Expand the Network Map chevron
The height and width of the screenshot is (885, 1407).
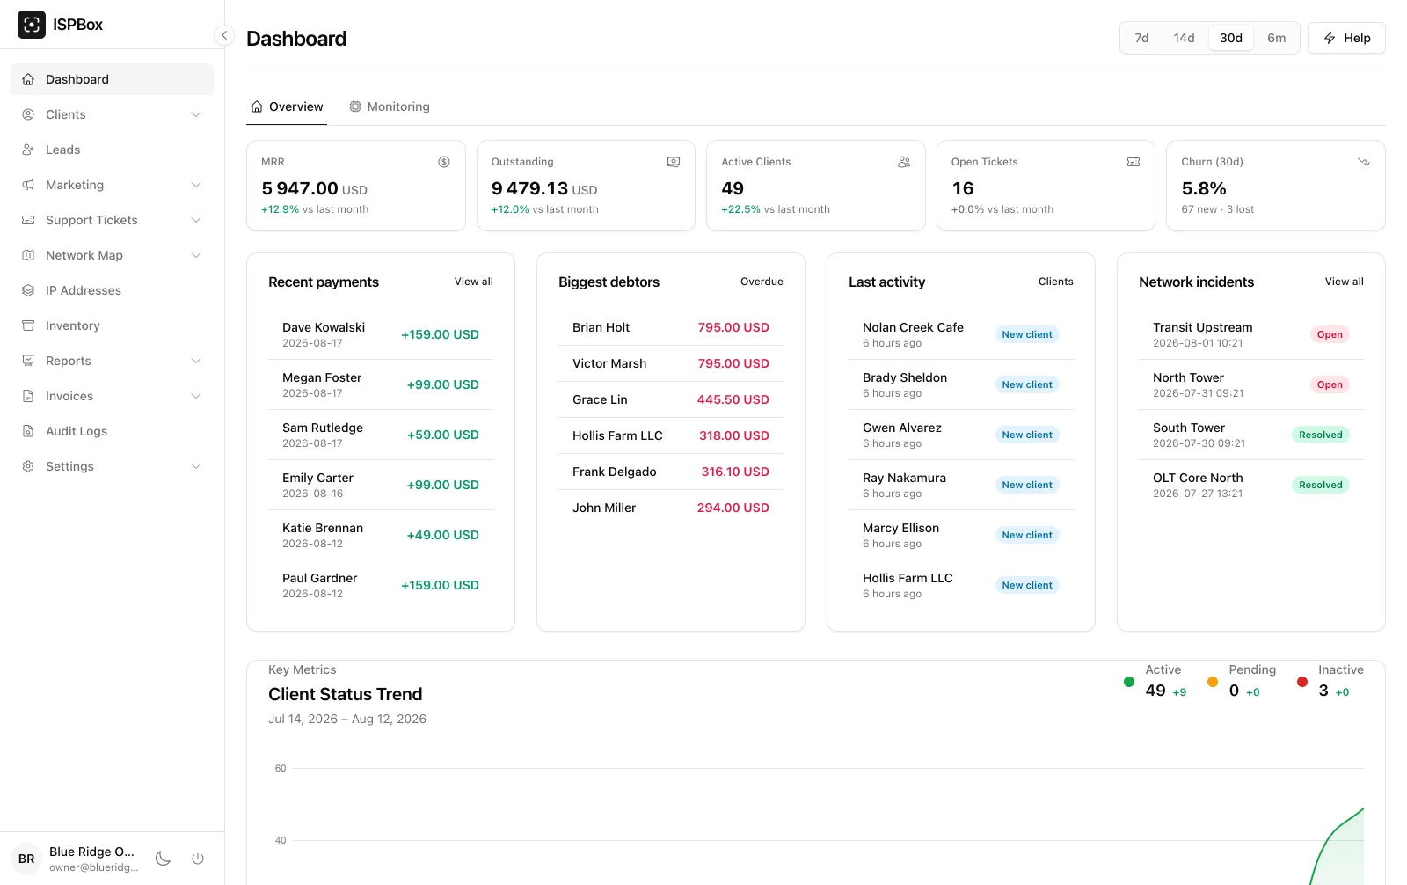click(x=196, y=255)
